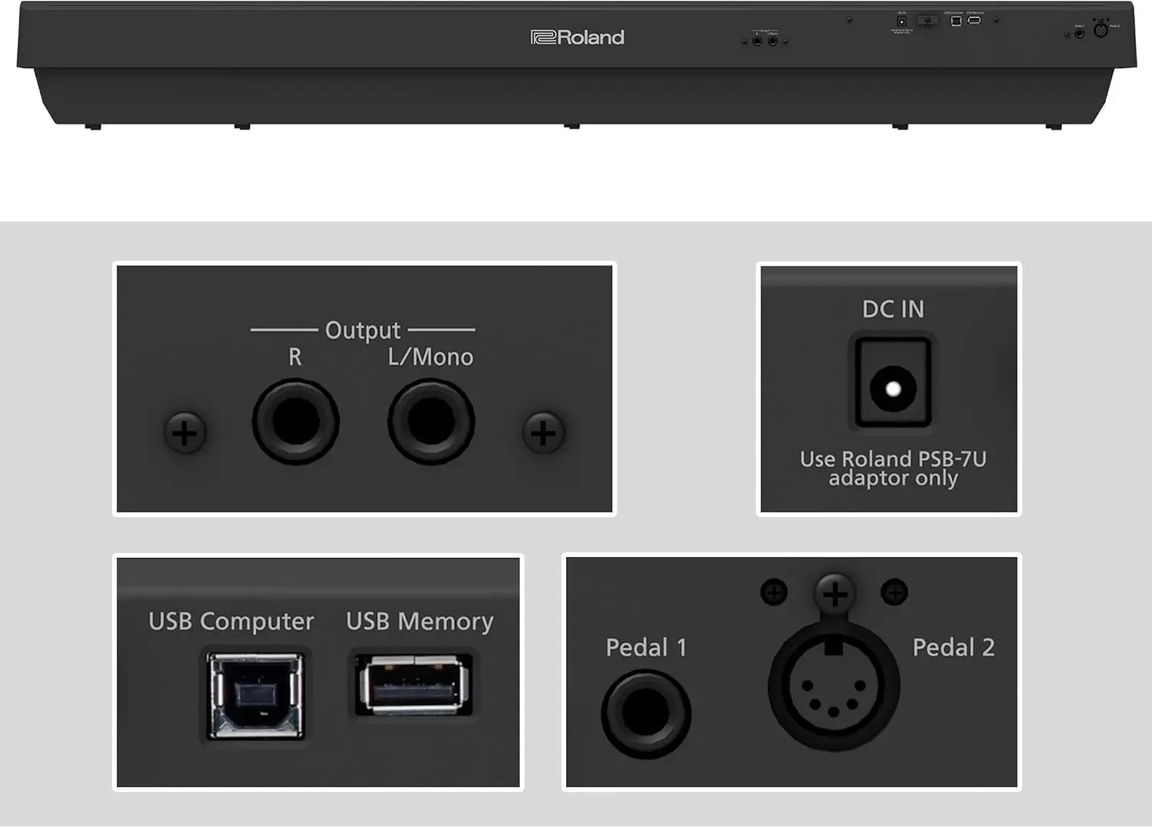Viewport: 1152px width, 828px height.
Task: Click the screw left of the R jack
Action: tap(184, 432)
